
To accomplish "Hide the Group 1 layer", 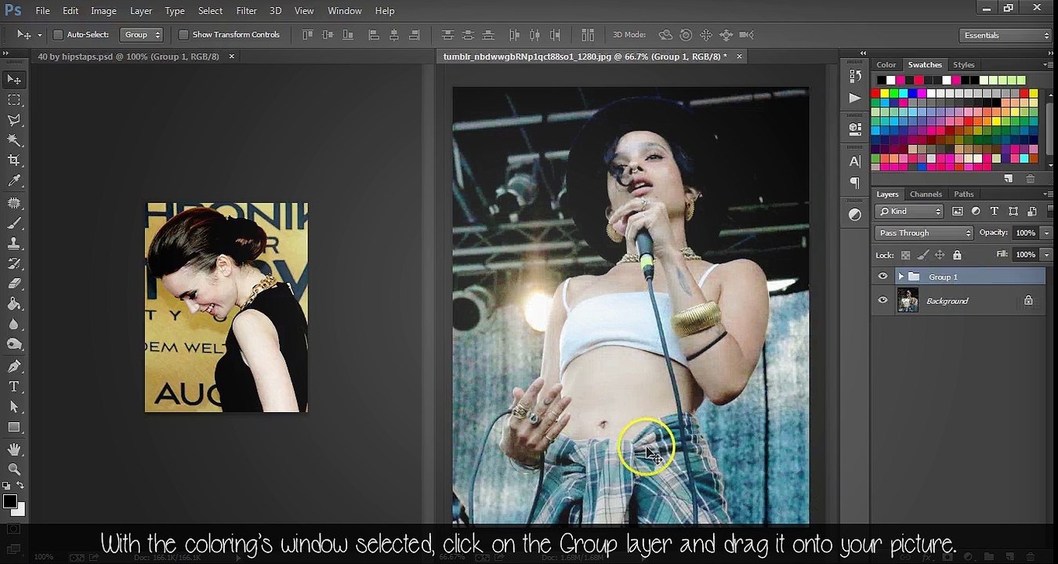I will [883, 277].
